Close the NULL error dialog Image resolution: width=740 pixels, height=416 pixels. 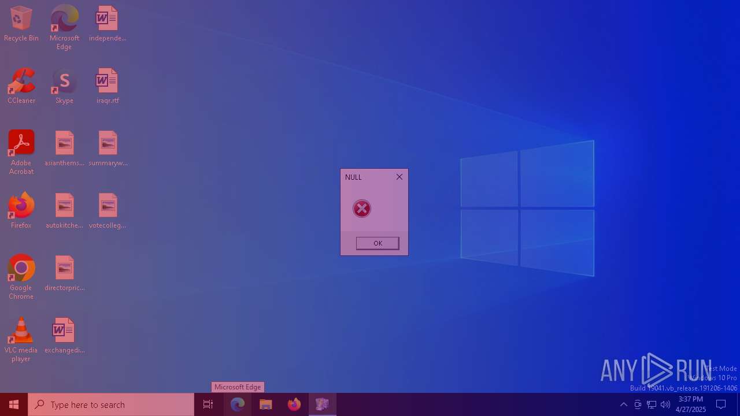[399, 177]
